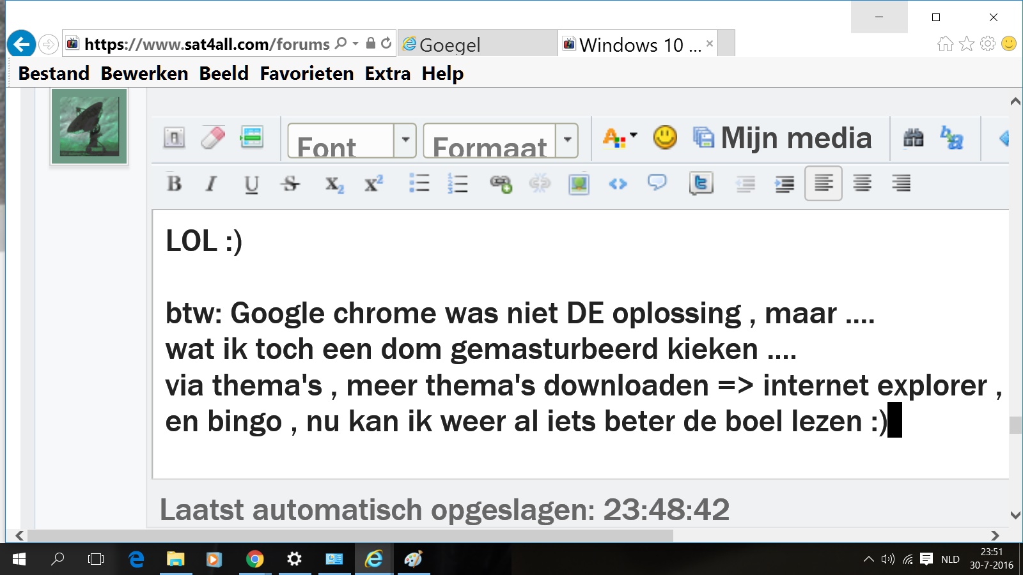Center align the text
Viewport: 1023px width, 575px height.
tap(863, 184)
